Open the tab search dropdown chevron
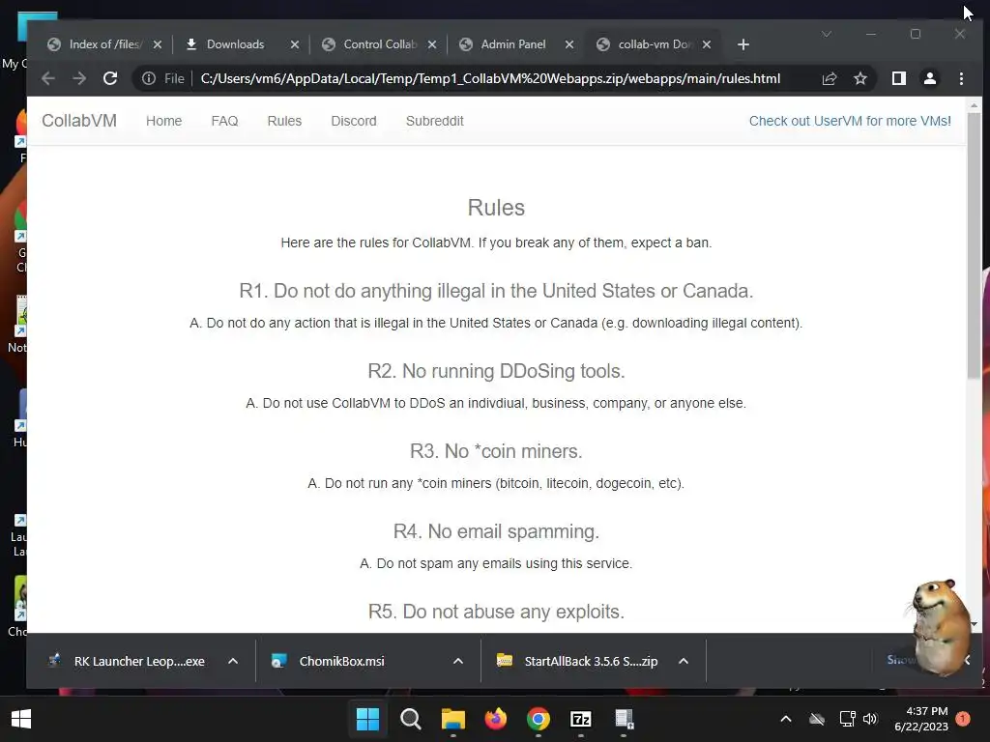This screenshot has width=990, height=742. pyautogui.click(x=826, y=34)
